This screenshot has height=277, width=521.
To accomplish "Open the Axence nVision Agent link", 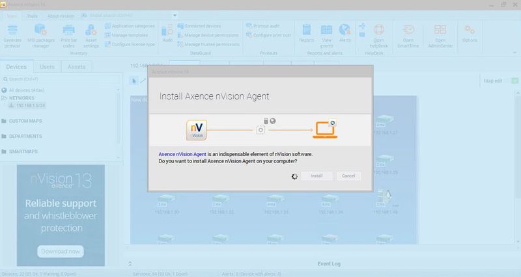I will tap(182, 154).
